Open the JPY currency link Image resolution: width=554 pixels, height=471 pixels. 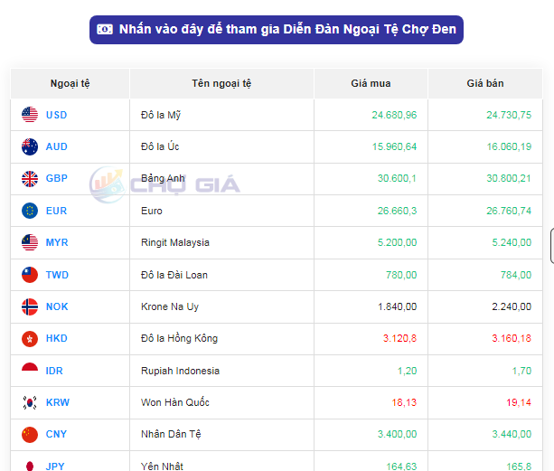coord(55,466)
